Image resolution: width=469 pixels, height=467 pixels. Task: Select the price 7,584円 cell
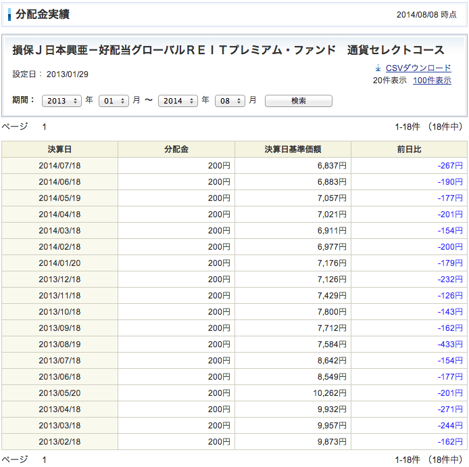tap(293, 344)
